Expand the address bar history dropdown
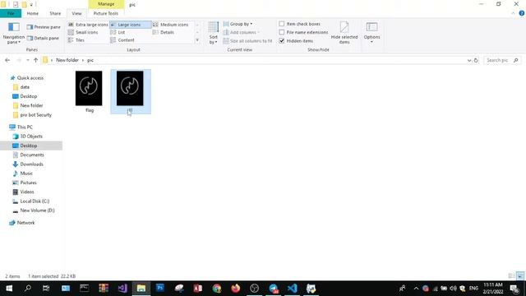This screenshot has width=526, height=296. coord(469,60)
